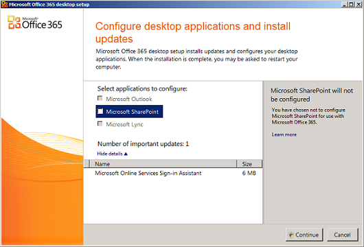Click the Cancel button

pyautogui.click(x=343, y=235)
